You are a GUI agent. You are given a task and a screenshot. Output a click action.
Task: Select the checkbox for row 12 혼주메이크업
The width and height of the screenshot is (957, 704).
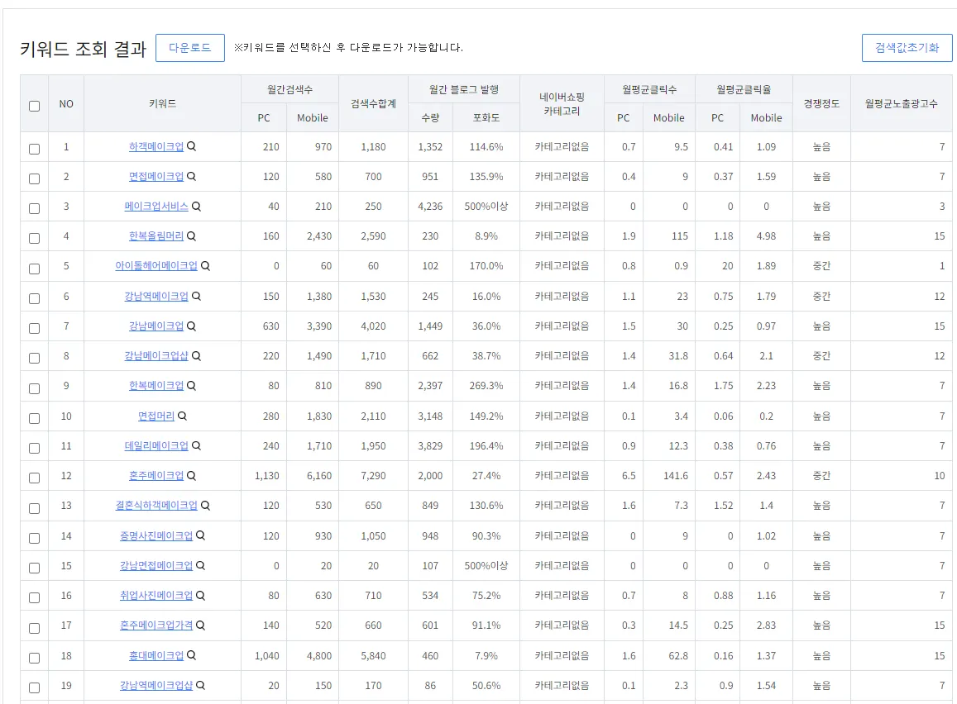(34, 478)
